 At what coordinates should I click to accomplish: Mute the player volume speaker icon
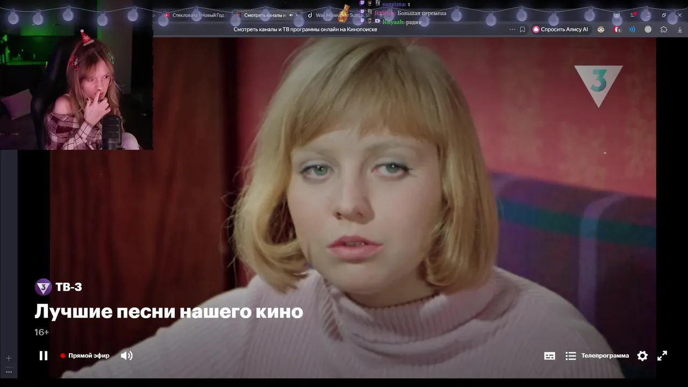point(126,355)
